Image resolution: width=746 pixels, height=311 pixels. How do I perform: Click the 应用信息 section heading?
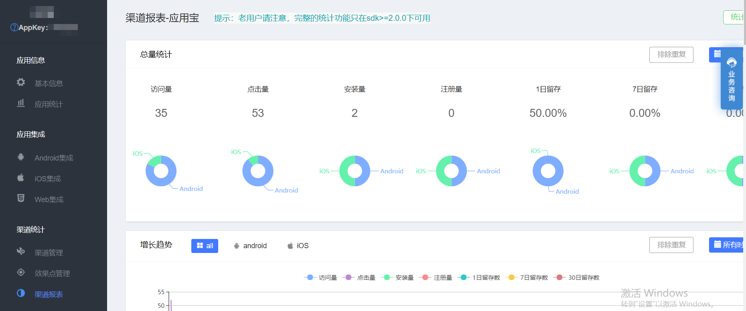coord(30,60)
